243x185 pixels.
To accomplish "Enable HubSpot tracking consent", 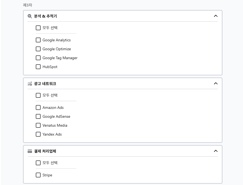I will click(38, 67).
